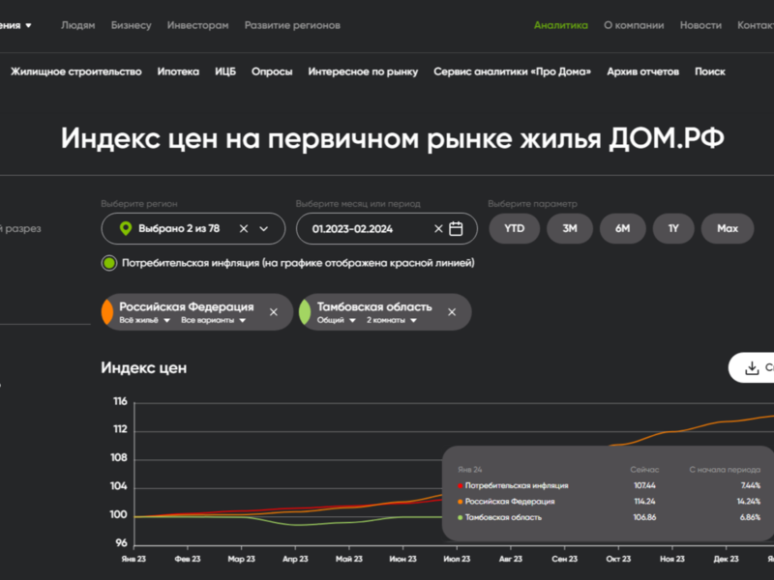
Task: Click the 114.24 value in the tooltip
Action: [x=644, y=502]
